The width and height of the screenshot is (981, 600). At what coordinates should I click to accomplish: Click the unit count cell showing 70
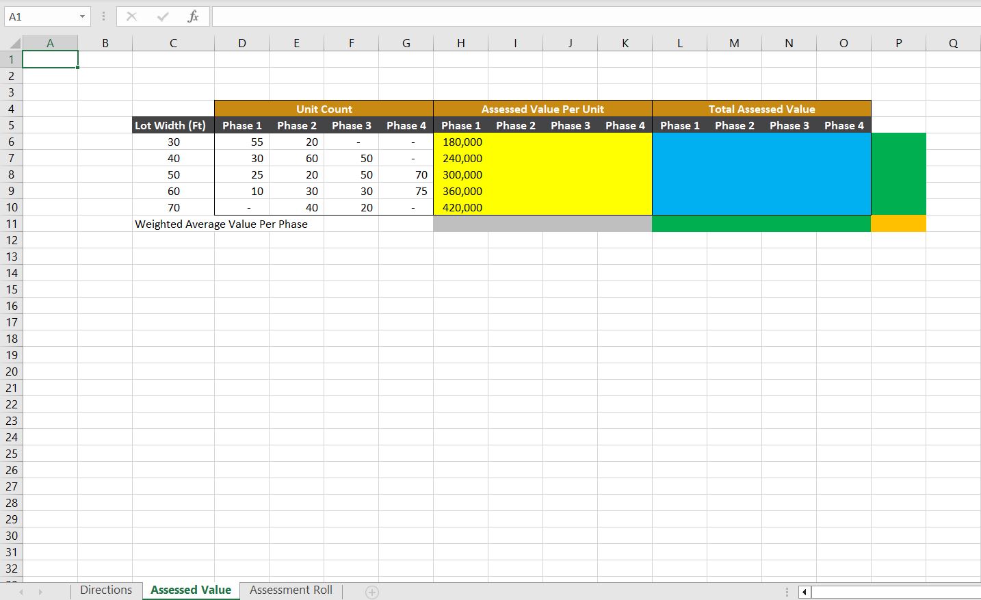(x=406, y=174)
